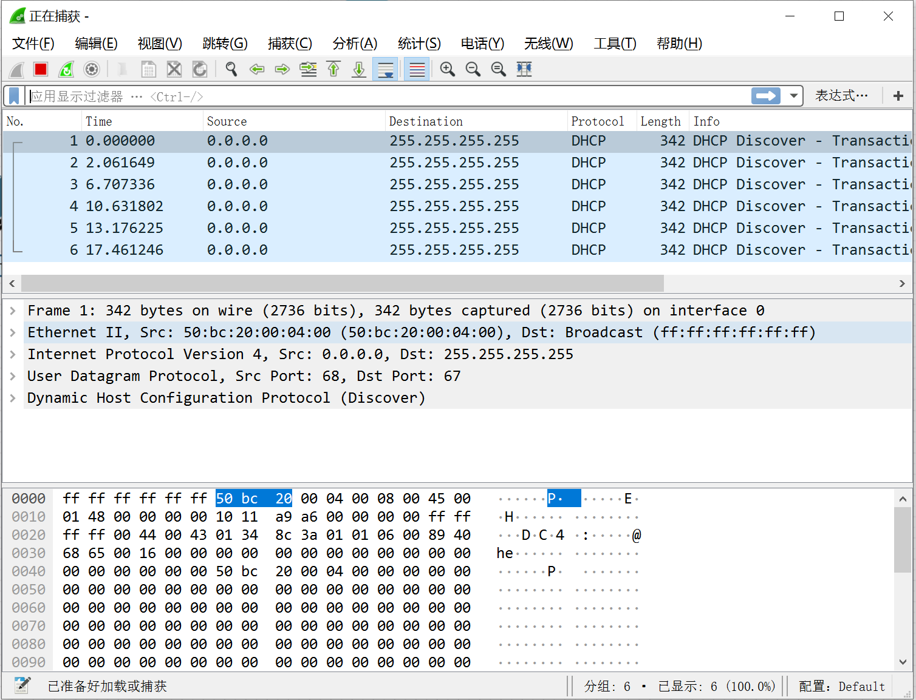Select the packet with time 10.631802
The height and width of the screenshot is (700, 916).
458,206
